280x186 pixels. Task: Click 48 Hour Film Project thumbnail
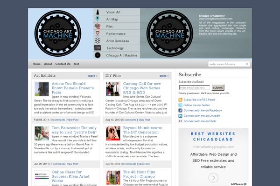pyautogui.click(x=113, y=178)
